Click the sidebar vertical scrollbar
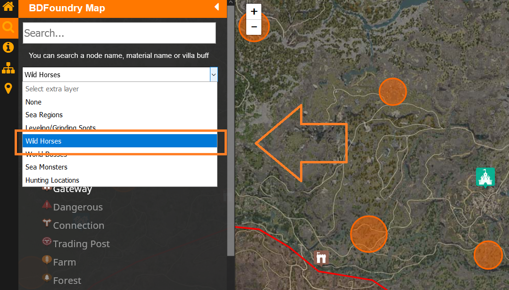509x290 pixels. [231, 129]
